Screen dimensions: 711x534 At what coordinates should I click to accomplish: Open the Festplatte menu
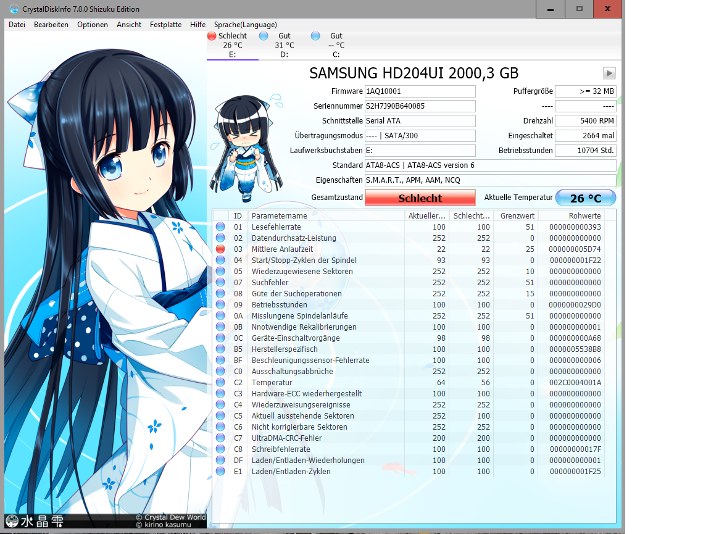click(x=165, y=25)
